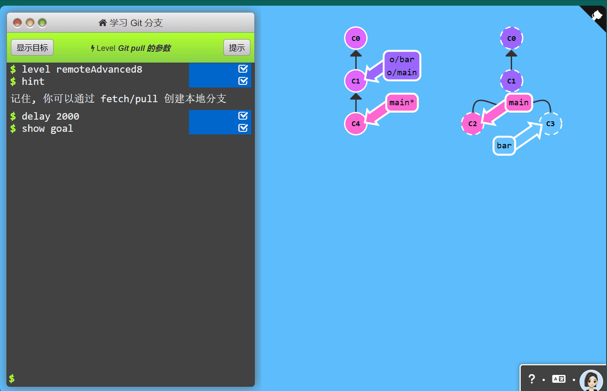The image size is (607, 391).
Task: Click the main* branch label
Action: pyautogui.click(x=401, y=103)
